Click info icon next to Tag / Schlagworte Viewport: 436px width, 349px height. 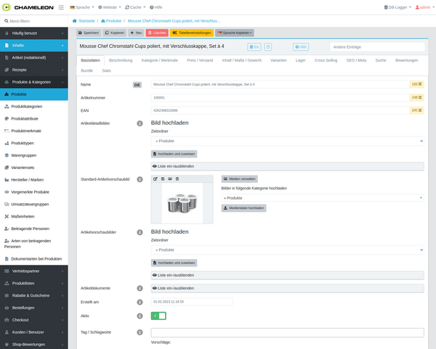coord(139,331)
